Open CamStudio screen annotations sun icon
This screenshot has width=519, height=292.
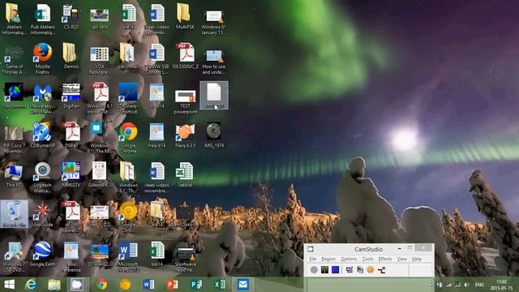[x=371, y=270]
